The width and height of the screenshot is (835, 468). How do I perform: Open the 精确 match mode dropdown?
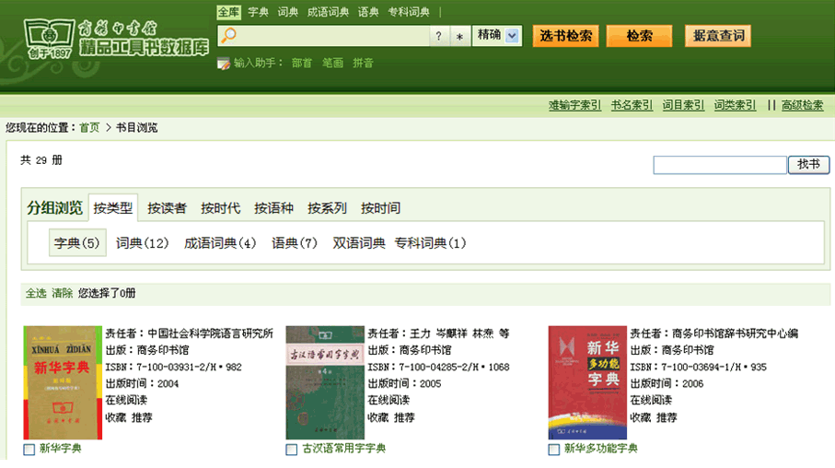click(x=497, y=36)
